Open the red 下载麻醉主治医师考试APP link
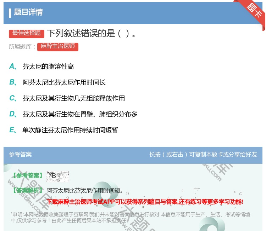 coord(145,202)
